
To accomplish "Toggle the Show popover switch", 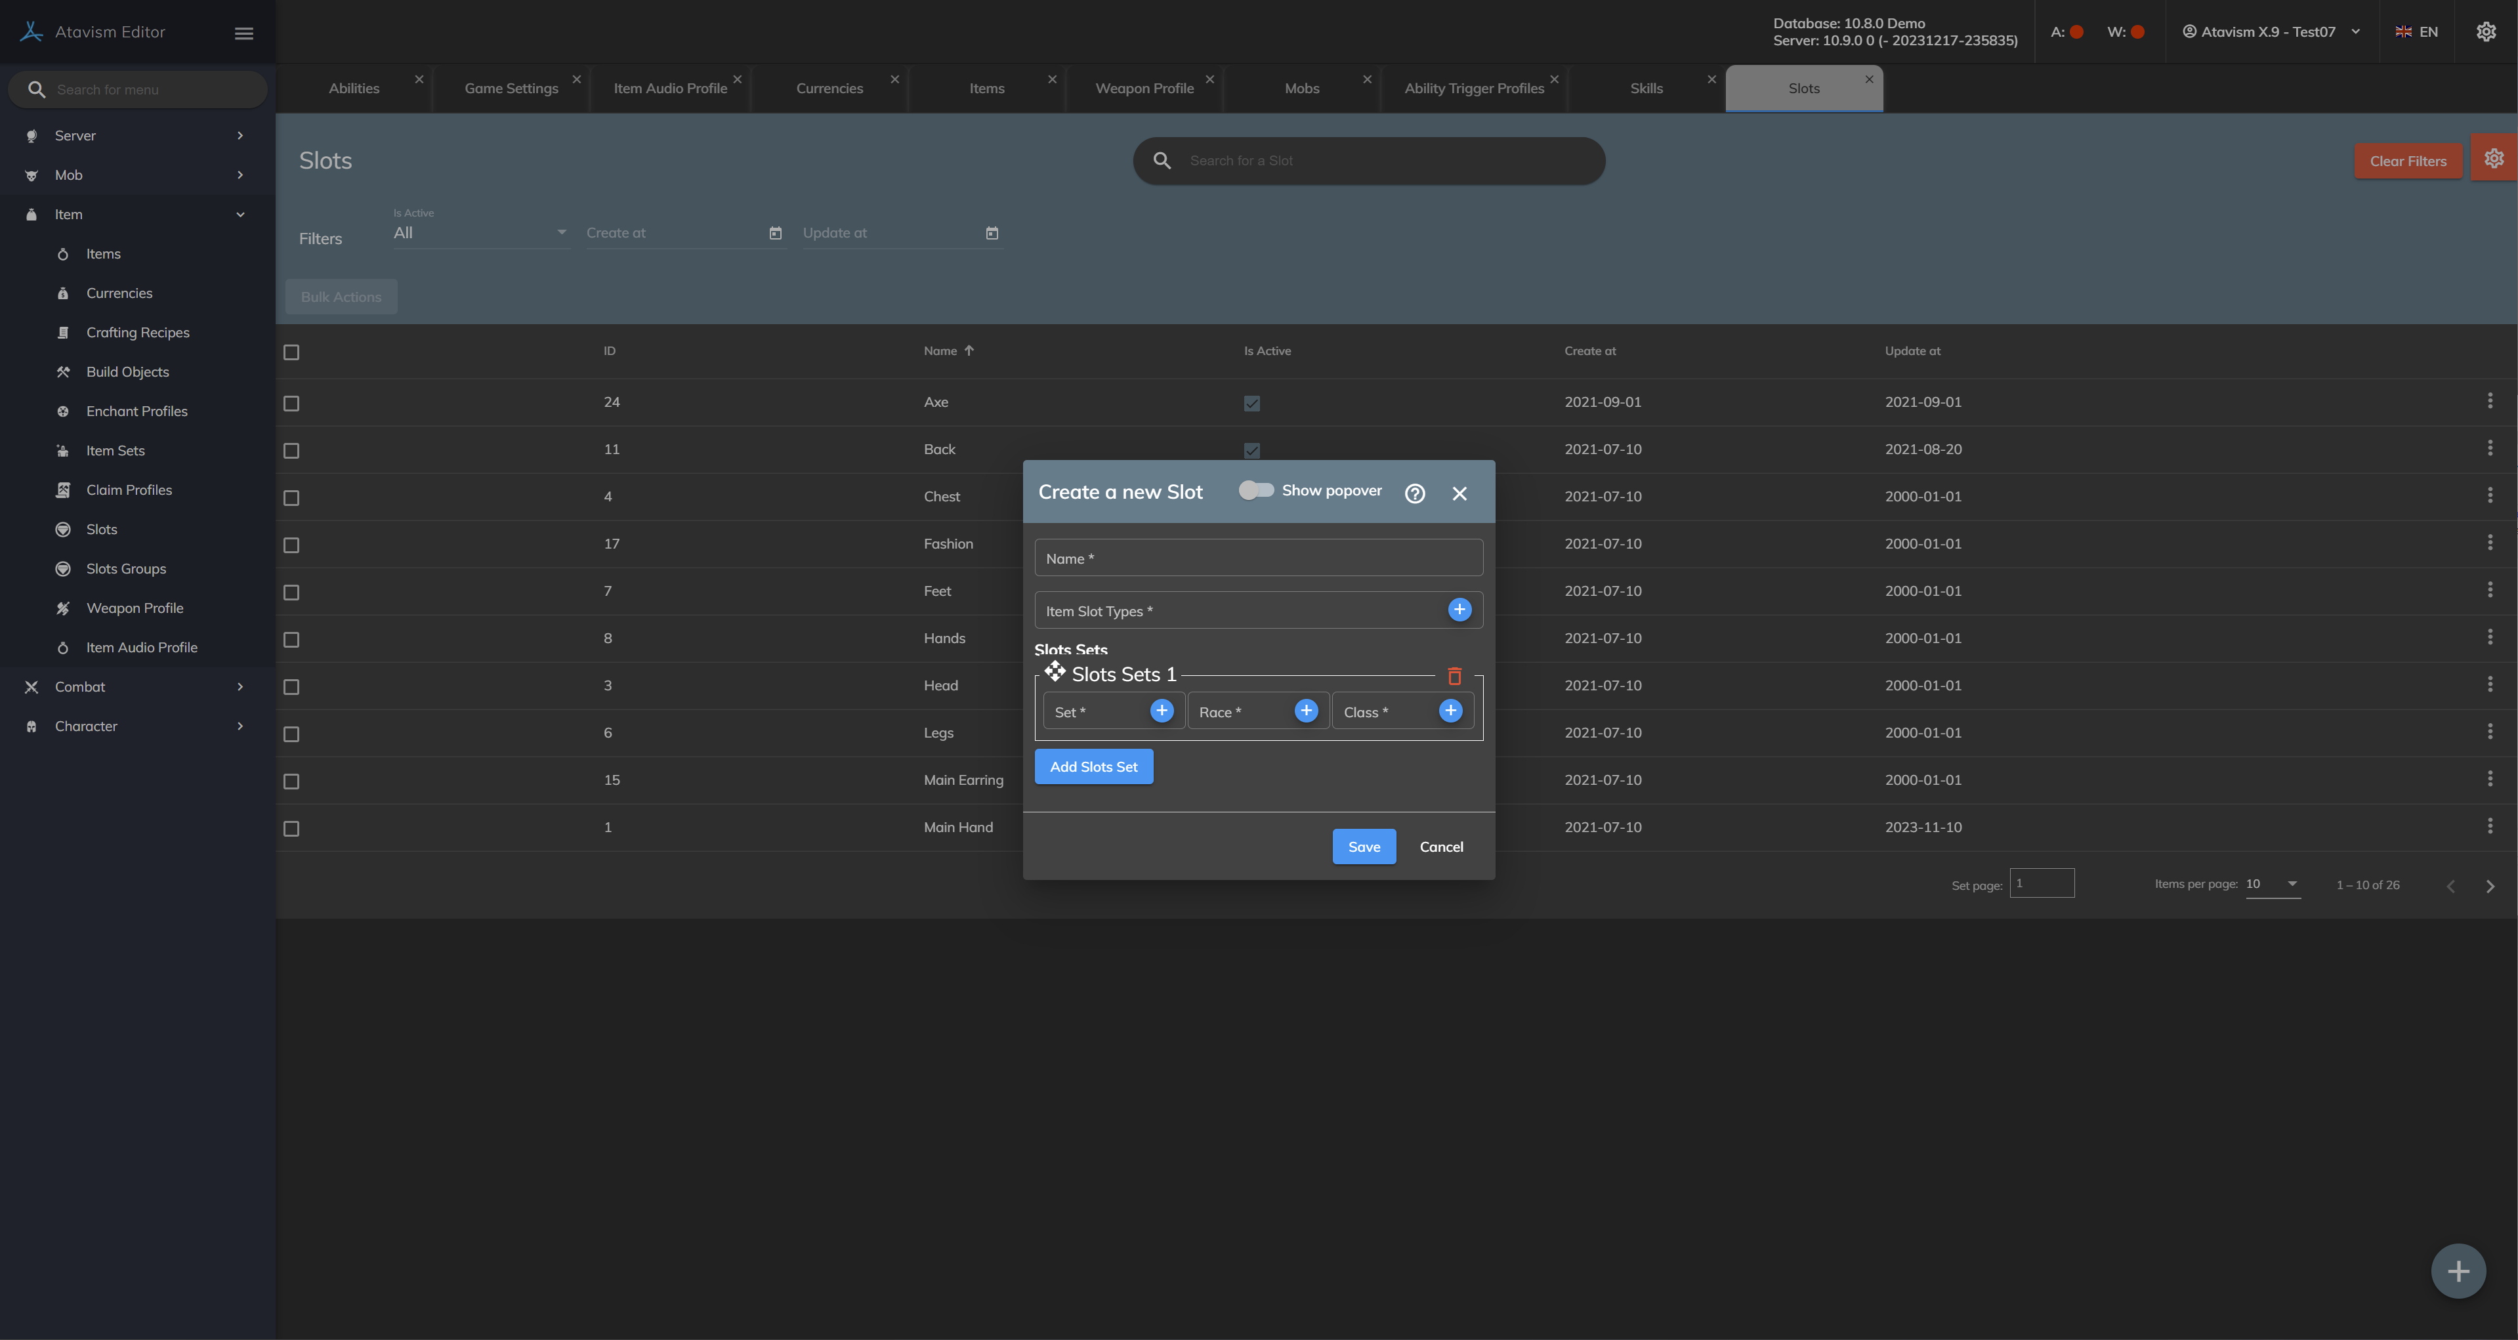I will [x=1256, y=491].
